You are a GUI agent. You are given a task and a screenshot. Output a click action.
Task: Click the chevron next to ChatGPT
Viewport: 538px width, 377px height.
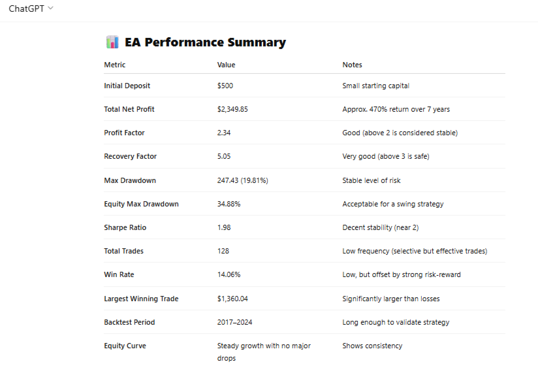click(x=51, y=8)
